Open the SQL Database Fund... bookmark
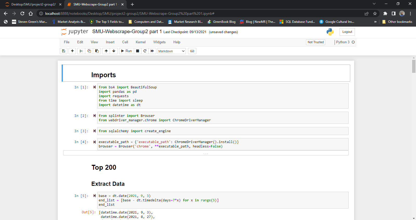The height and width of the screenshot is (220, 416). [x=297, y=22]
